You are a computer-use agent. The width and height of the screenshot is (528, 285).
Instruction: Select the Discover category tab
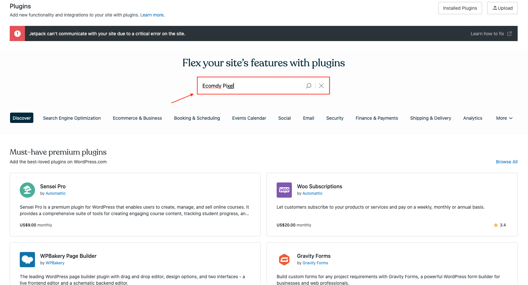22,118
